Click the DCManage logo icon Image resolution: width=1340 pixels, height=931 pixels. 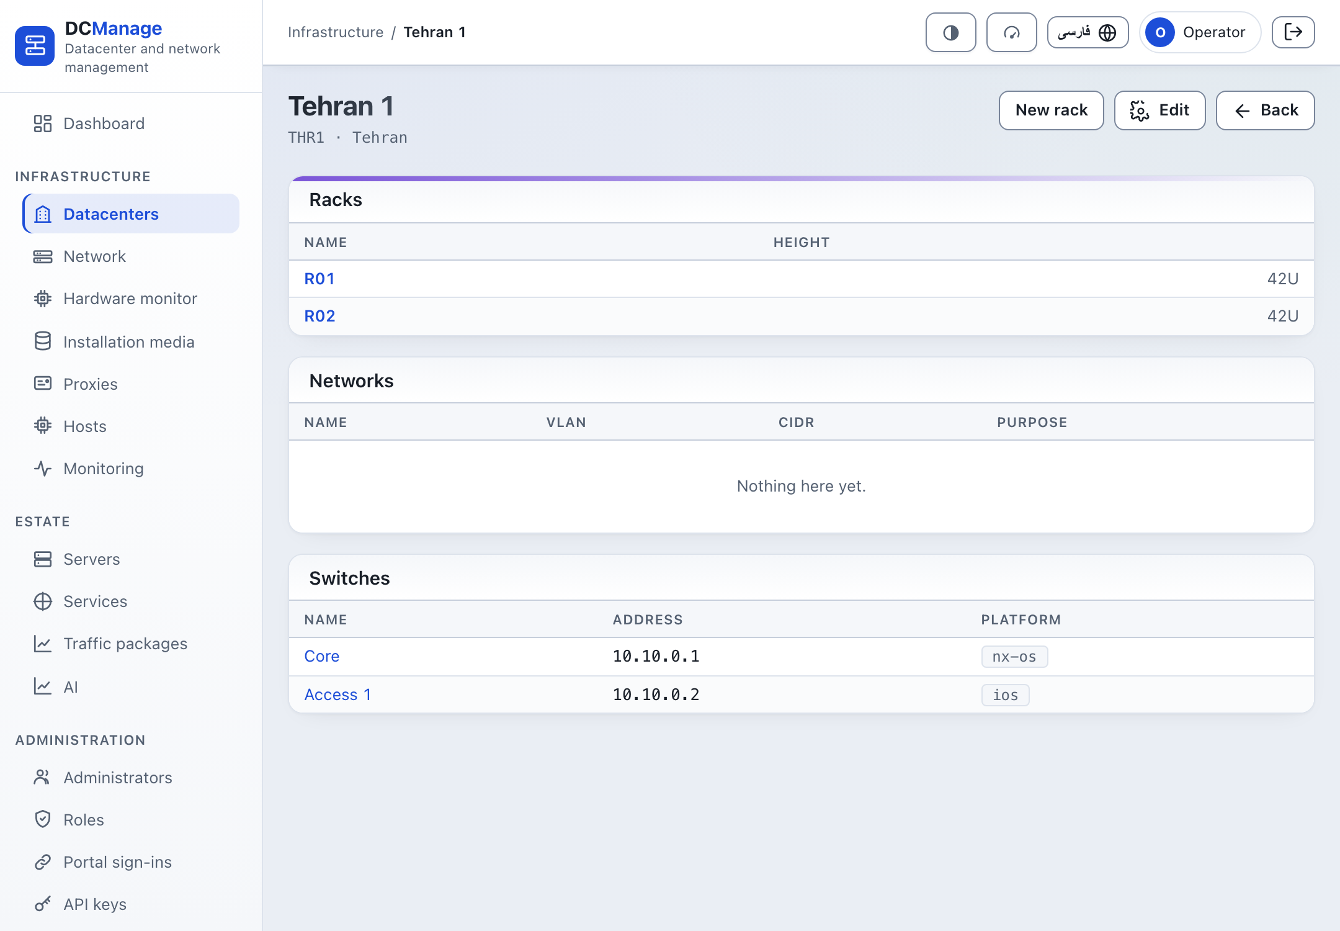pyautogui.click(x=35, y=46)
